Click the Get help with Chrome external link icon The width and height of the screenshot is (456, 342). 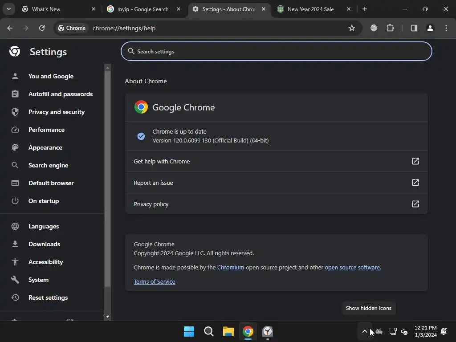pos(415,161)
